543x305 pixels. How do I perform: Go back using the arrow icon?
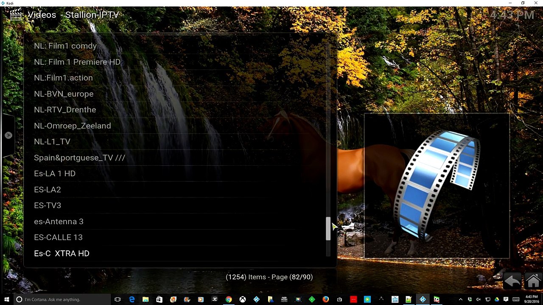click(512, 281)
